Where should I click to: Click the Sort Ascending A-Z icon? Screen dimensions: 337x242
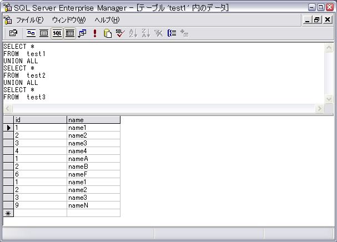[133, 33]
